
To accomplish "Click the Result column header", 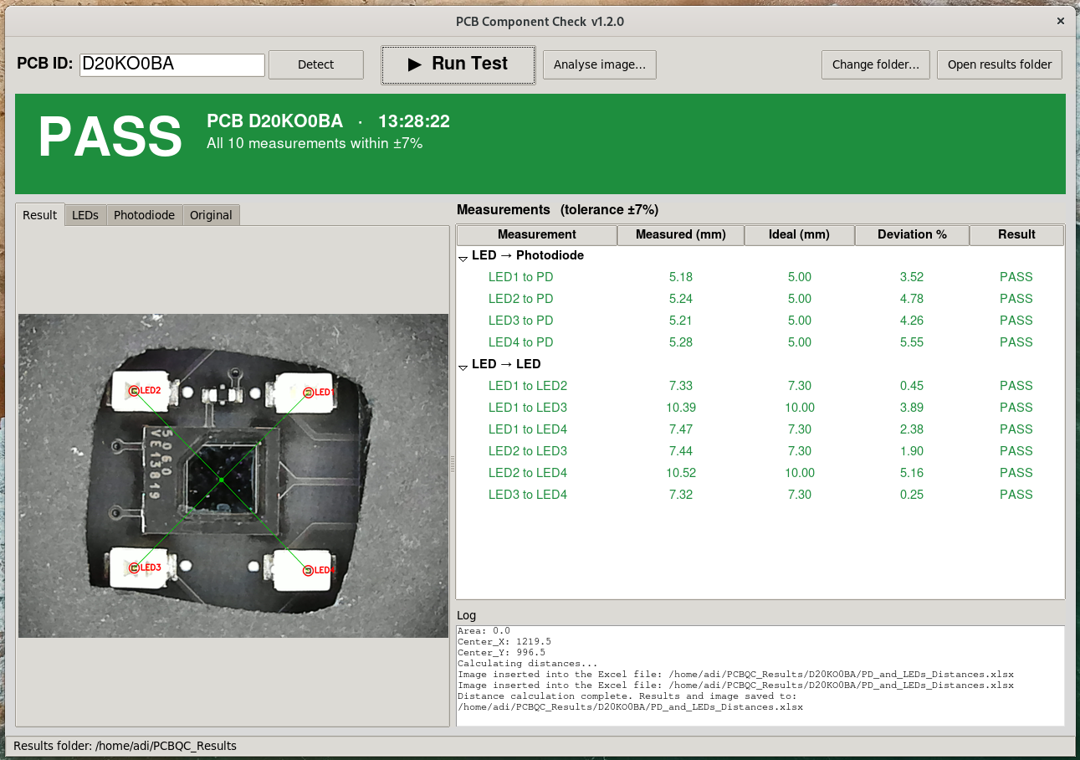I will point(1016,235).
